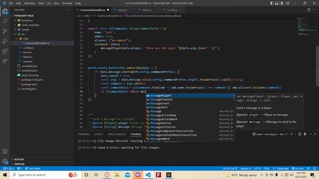Image resolution: width=319 pixels, height=179 pixels.
Task: Toggle secondary side bar layout icon
Action: [x=281, y=3]
